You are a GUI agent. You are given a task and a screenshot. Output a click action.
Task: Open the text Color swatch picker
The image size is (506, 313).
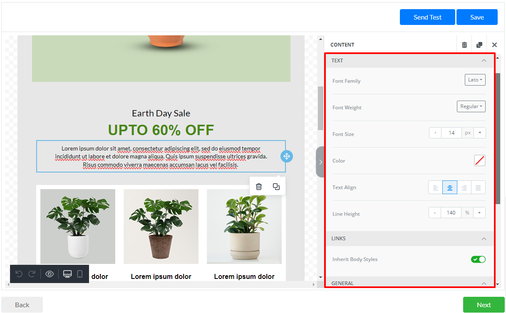tap(480, 160)
